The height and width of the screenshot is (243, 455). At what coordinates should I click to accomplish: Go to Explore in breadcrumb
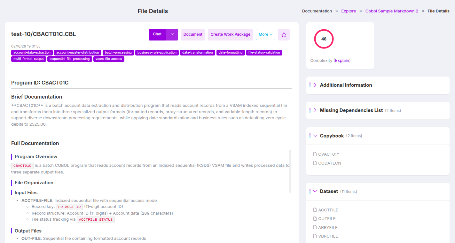pos(349,11)
